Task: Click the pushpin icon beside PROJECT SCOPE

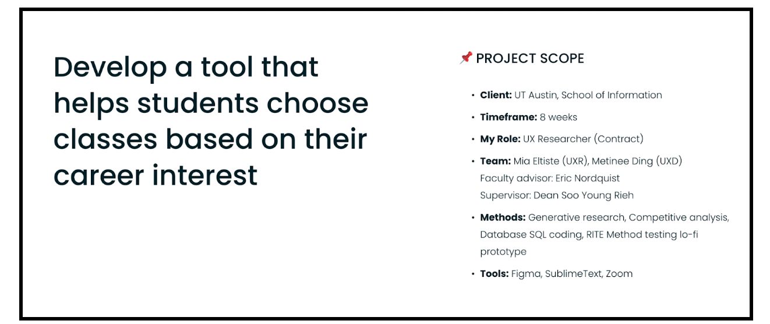Action: pos(465,58)
